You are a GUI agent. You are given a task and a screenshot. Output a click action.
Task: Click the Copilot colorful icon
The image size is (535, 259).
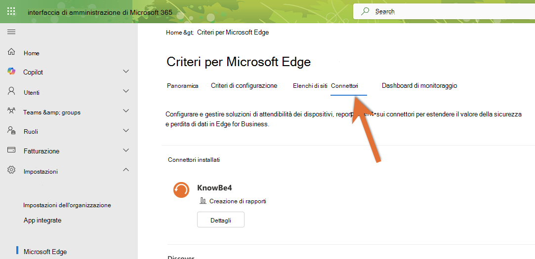point(11,71)
